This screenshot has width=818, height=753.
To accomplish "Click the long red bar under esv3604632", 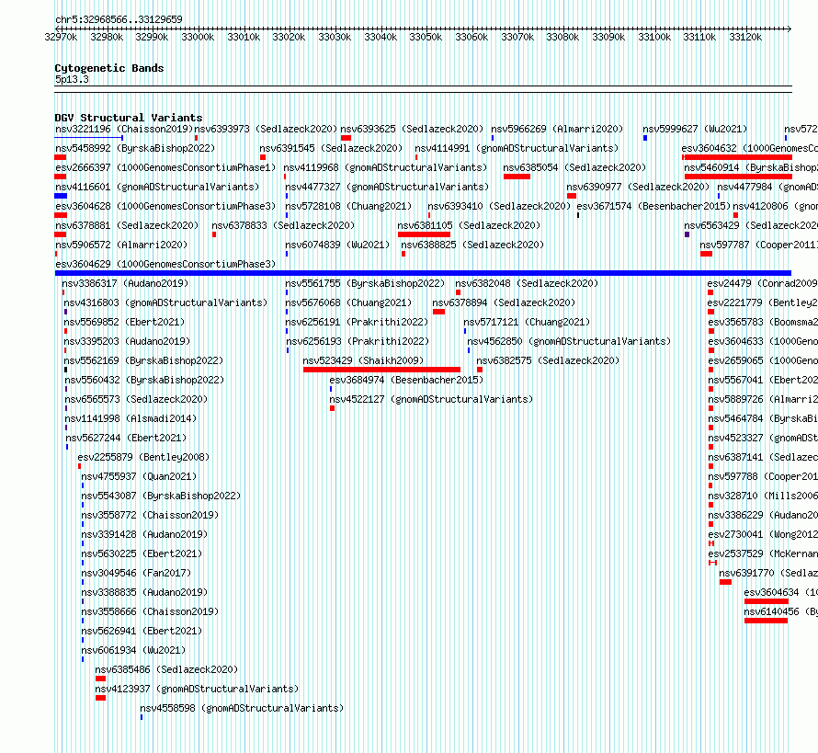I will 737,157.
